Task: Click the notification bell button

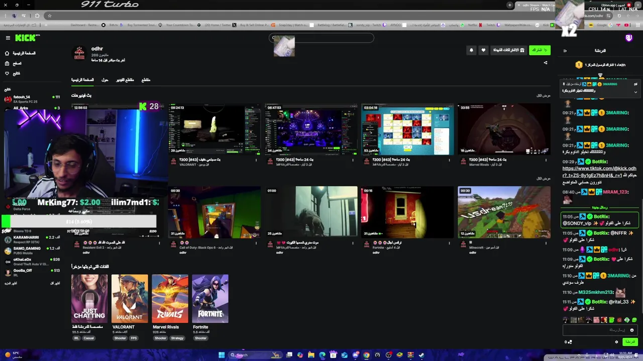Action: (471, 50)
